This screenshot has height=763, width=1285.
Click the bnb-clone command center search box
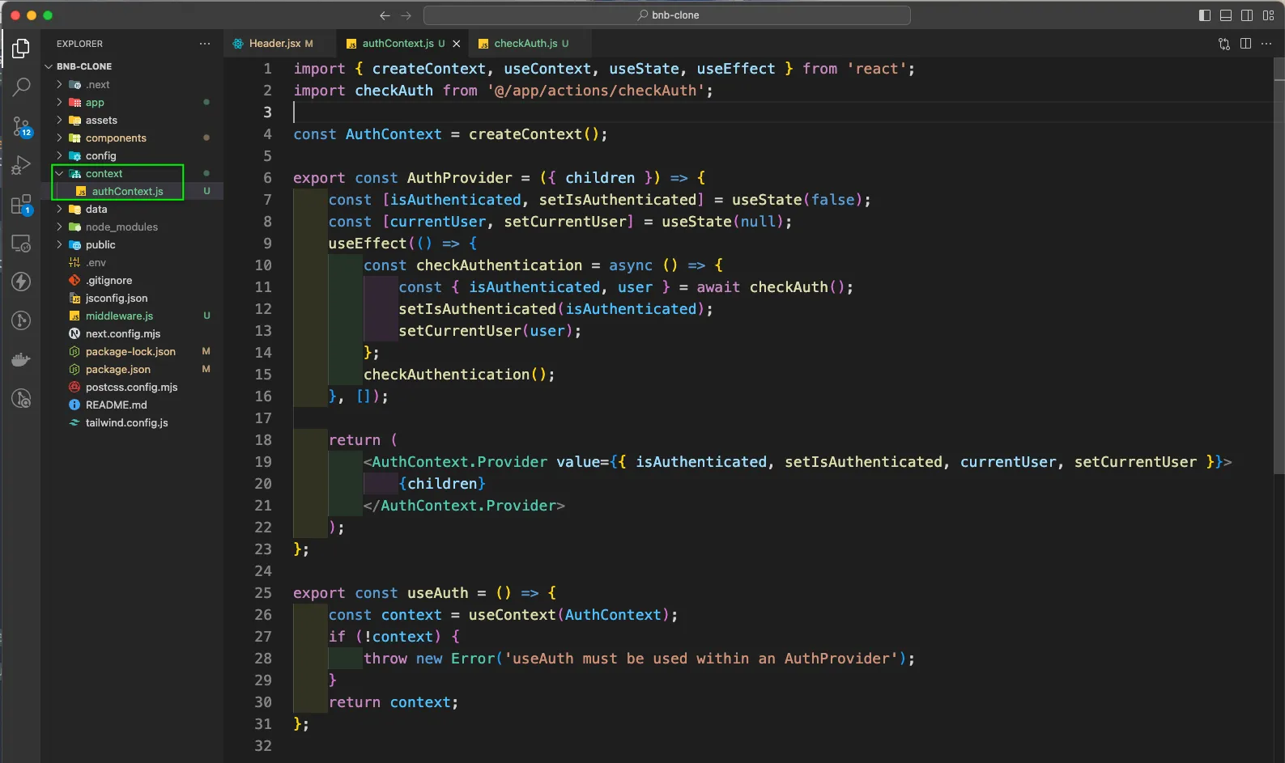tap(667, 15)
